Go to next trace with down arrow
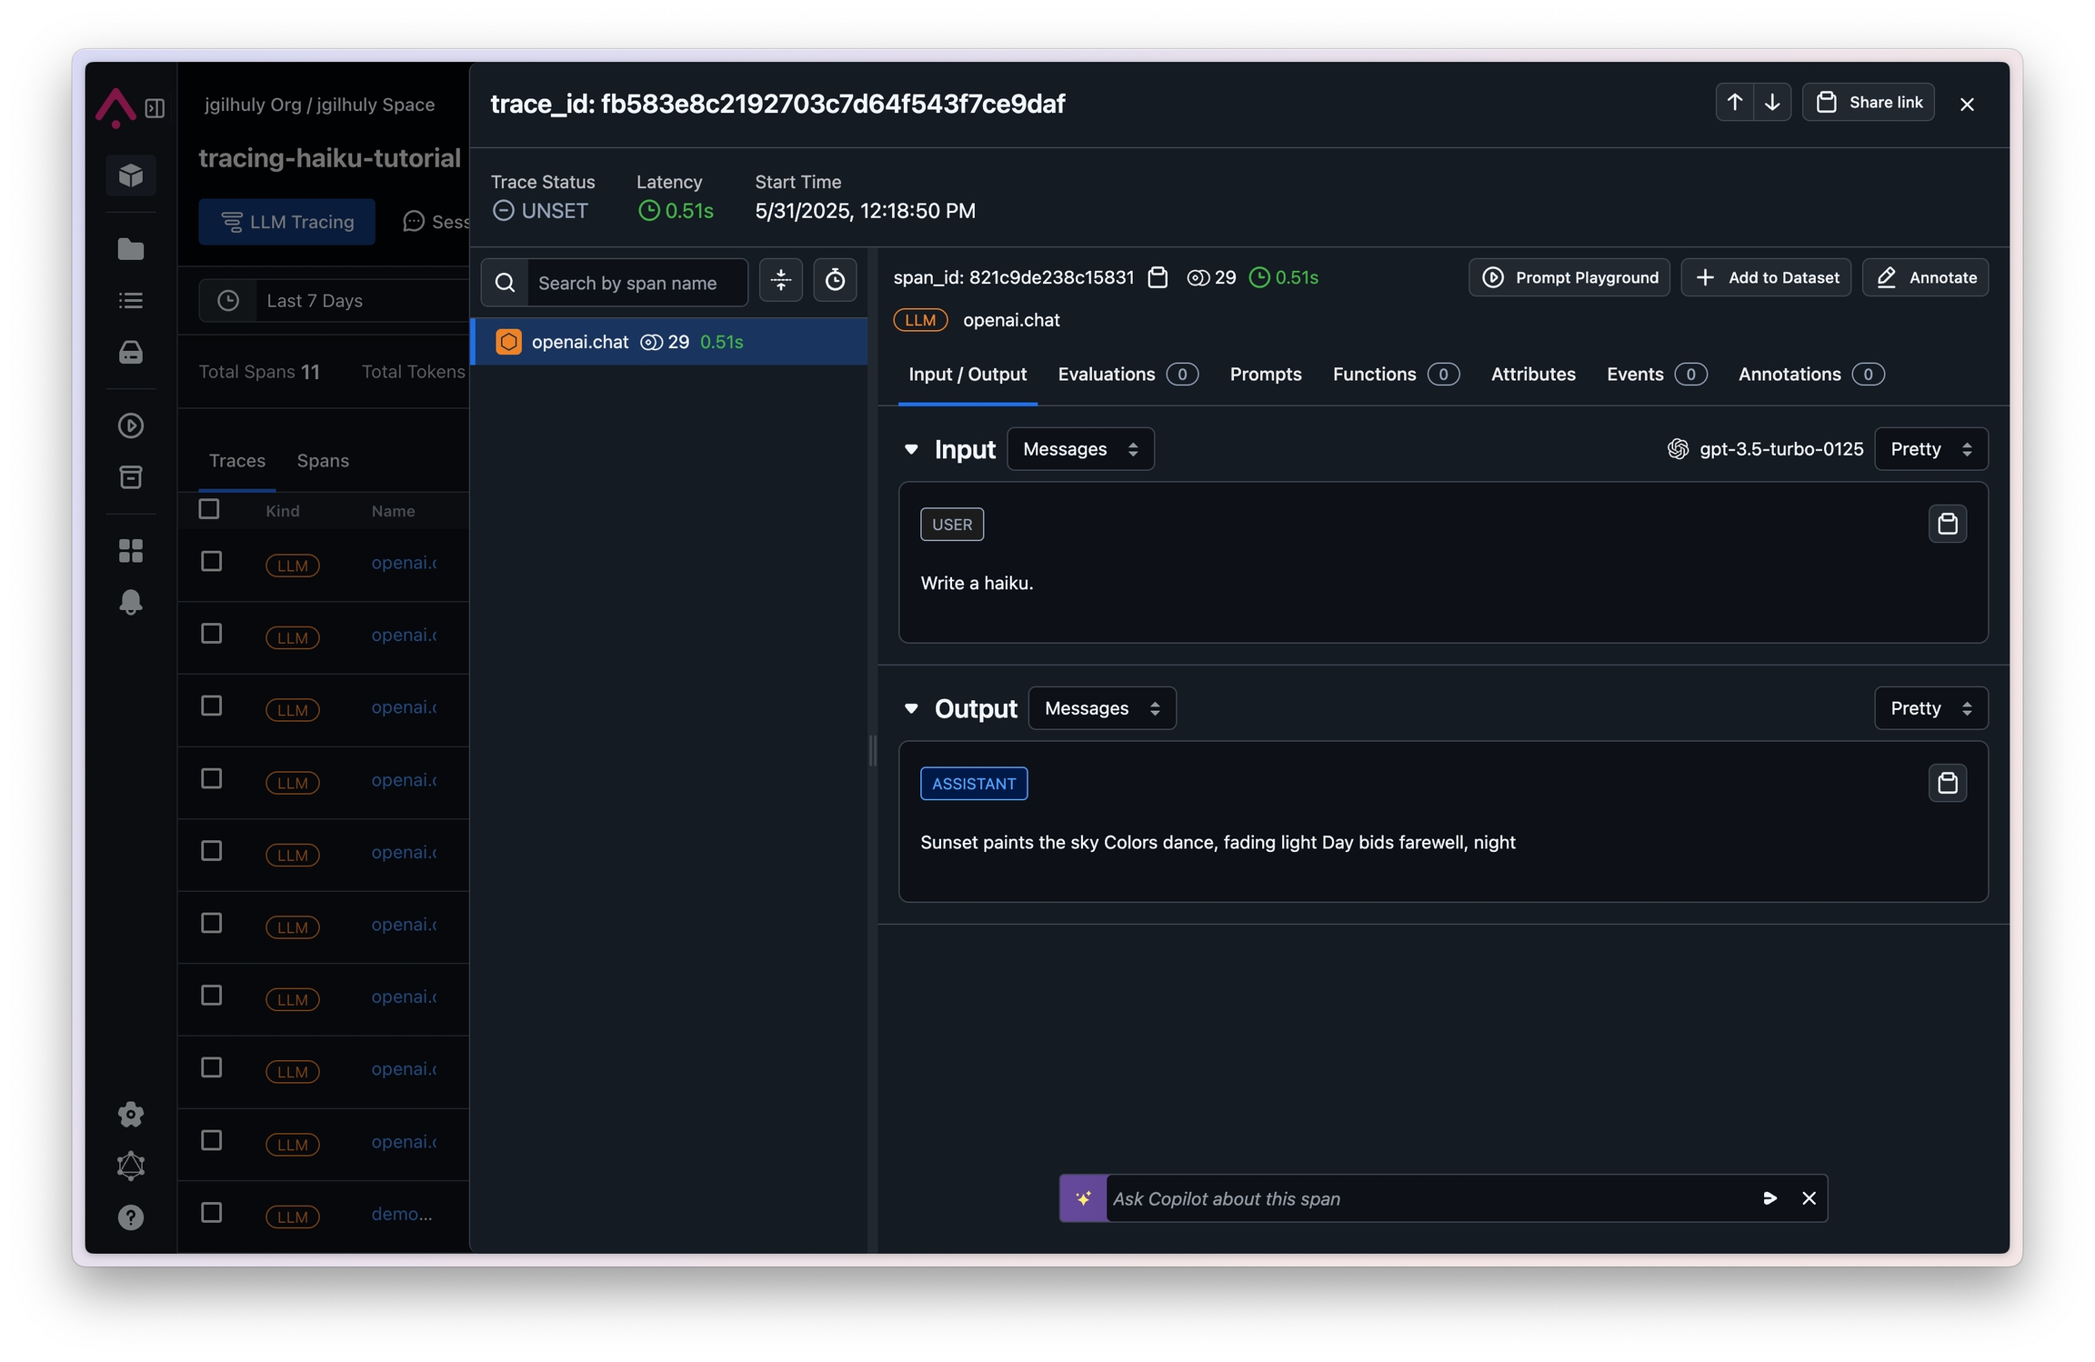The width and height of the screenshot is (2095, 1362). [x=1771, y=103]
